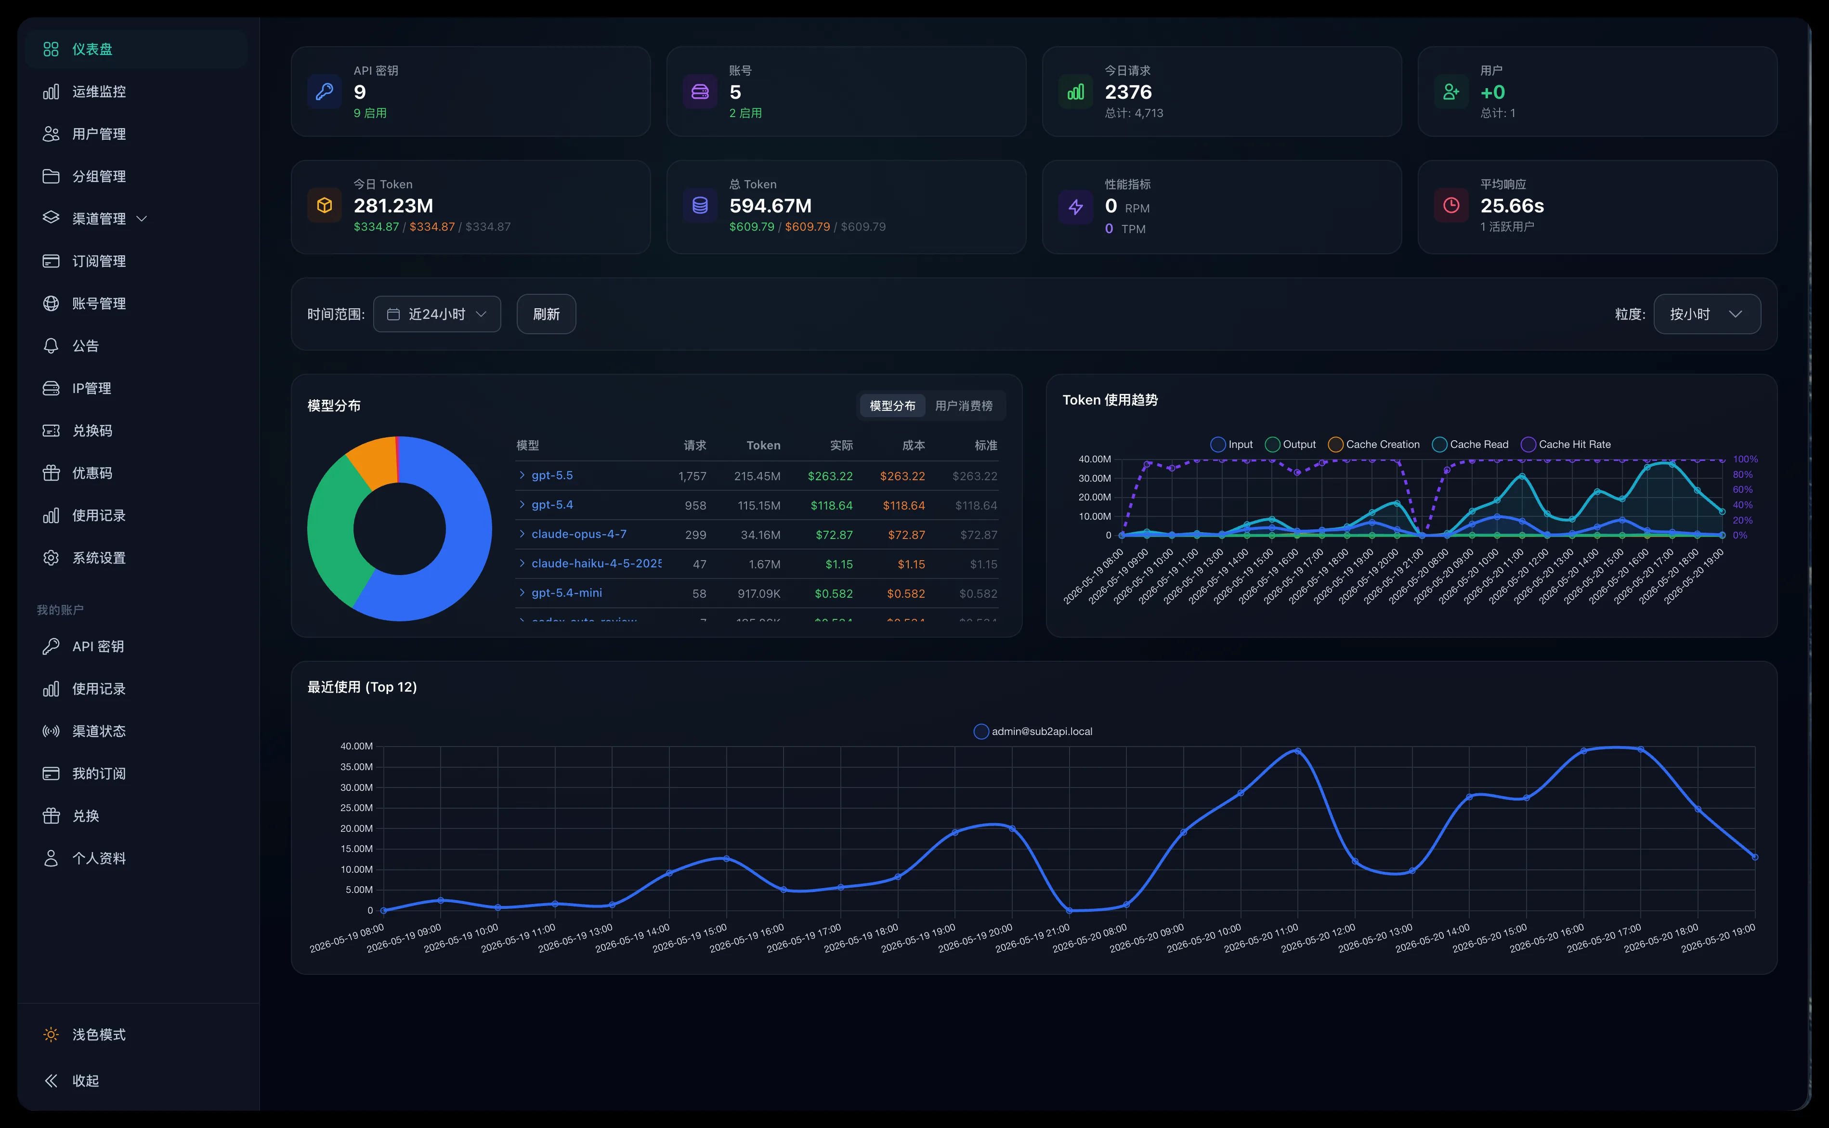Select the 模型分布 tab
Viewport: 1829px width, 1128px height.
892,406
